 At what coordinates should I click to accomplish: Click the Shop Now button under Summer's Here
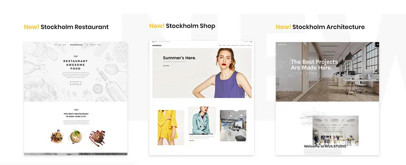166,66
